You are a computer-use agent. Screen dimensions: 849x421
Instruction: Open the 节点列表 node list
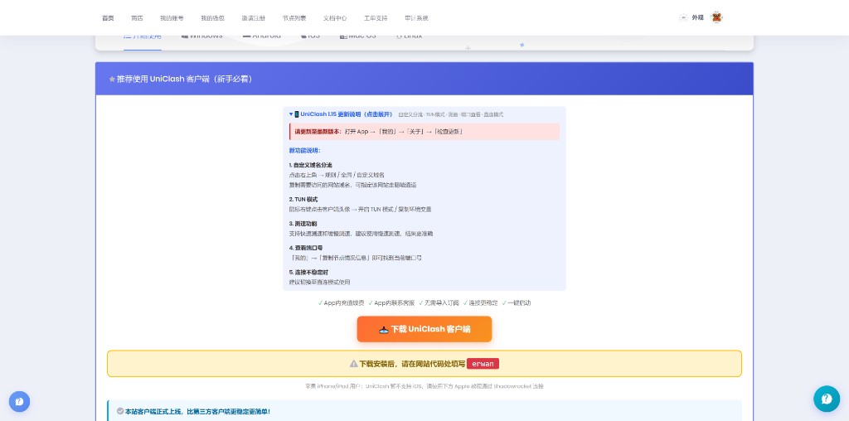294,18
